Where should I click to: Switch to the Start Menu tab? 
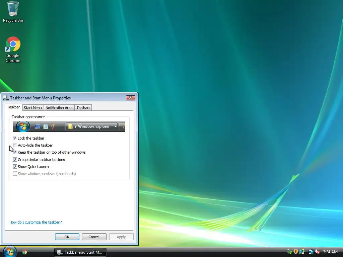tap(32, 108)
